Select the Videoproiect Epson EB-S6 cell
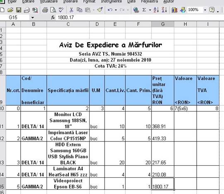The image size is (224, 194). [x=68, y=184]
